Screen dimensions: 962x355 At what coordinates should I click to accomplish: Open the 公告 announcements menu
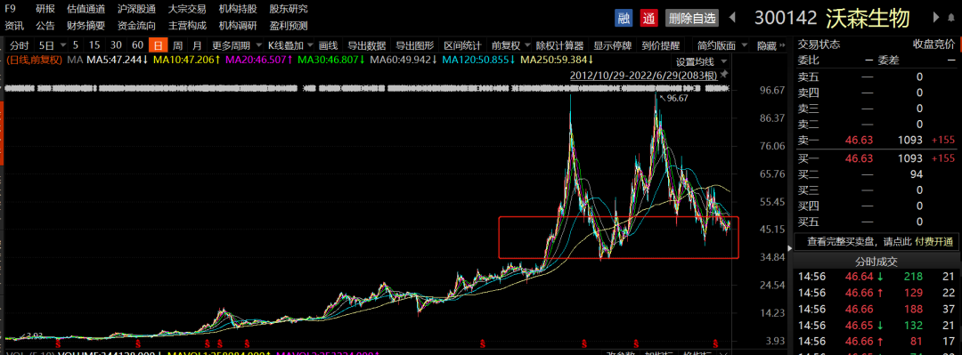point(45,26)
